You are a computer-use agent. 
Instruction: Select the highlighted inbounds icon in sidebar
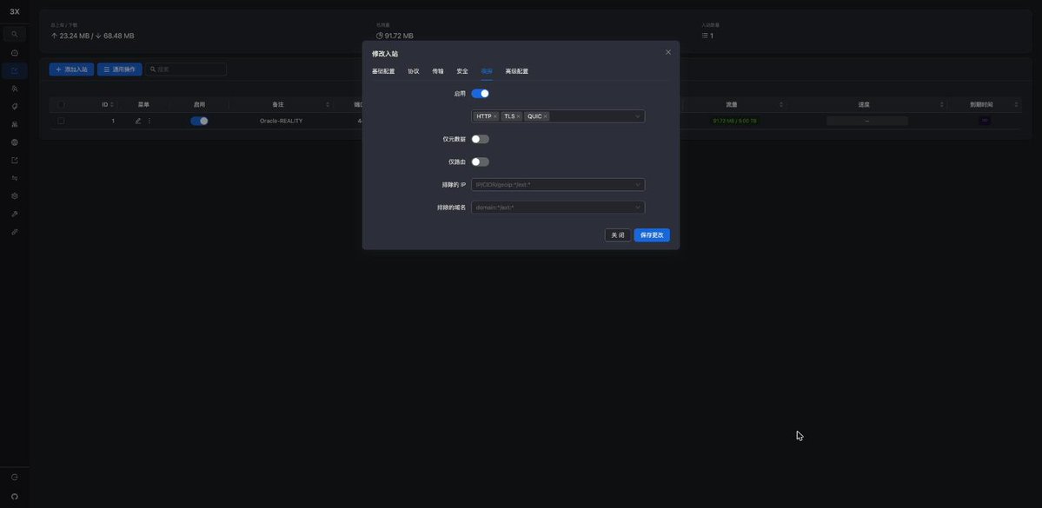tap(15, 70)
